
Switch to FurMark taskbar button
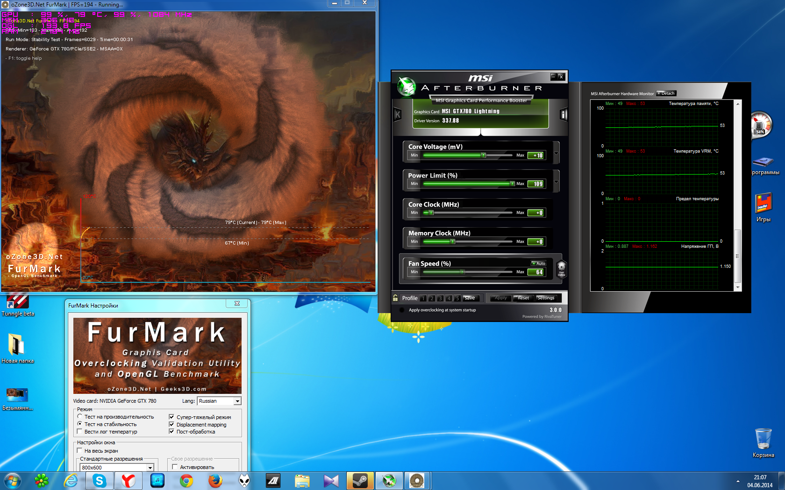click(417, 481)
